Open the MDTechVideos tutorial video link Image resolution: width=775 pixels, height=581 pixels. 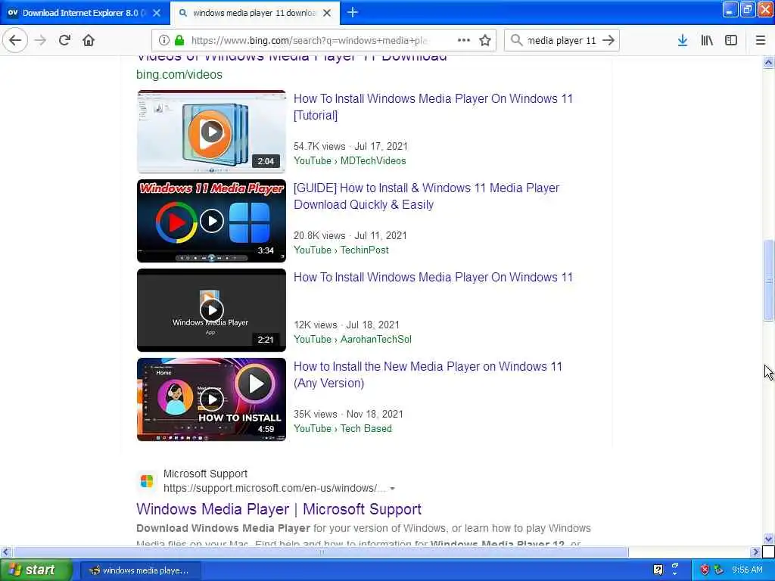[433, 107]
